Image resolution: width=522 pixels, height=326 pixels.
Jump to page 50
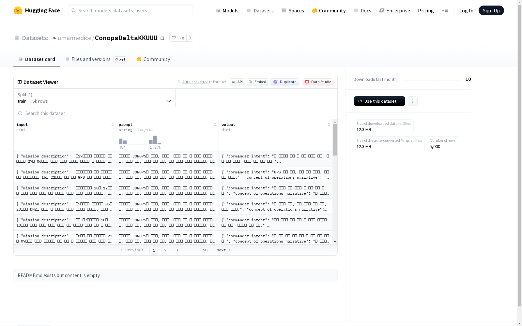pos(205,250)
